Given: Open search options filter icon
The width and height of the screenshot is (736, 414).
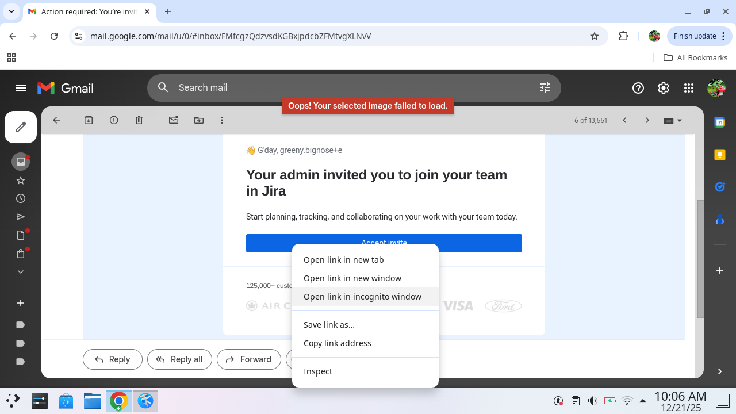Looking at the screenshot, I should coord(545,87).
